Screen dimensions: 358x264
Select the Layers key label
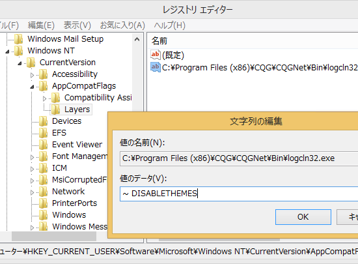[x=77, y=110]
